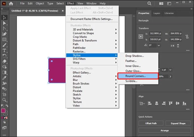Click the W width input field
This screenshot has width=194, height=137.
(176, 33)
